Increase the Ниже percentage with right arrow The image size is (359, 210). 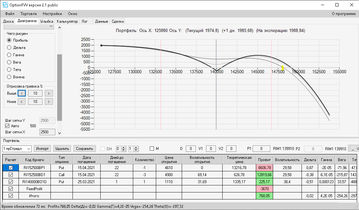coord(49,101)
